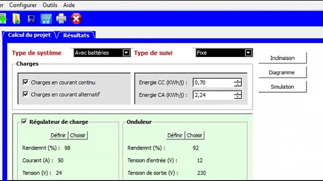Open the Configurer menu
This screenshot has width=323, height=181.
coord(23,5)
